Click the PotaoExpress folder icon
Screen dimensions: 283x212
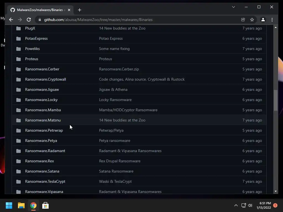pos(19,39)
